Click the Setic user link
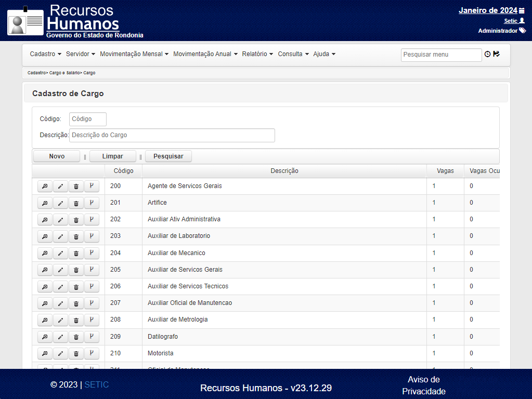The image size is (532, 399). tap(511, 21)
